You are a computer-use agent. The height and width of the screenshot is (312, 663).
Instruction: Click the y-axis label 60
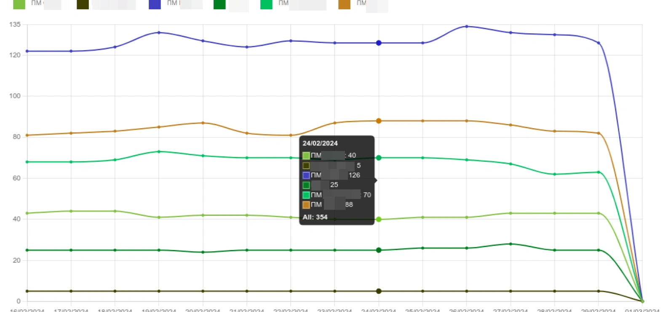[x=16, y=178]
